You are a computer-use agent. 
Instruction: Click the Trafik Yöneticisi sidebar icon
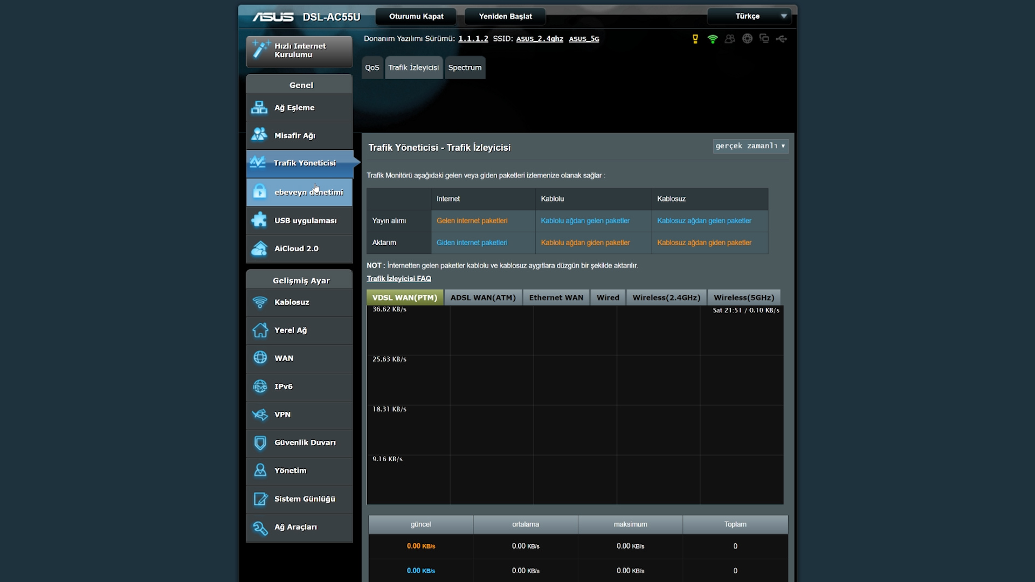coord(259,163)
